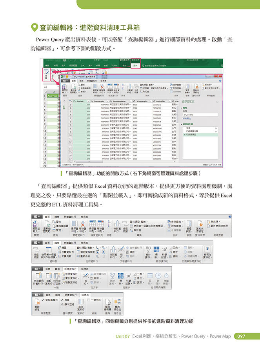Click Excel tell-me search box
Image resolution: width=260 pixels, height=352 pixels.
click(155, 66)
